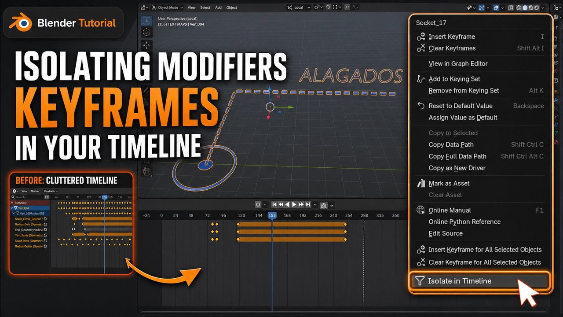This screenshot has width=563, height=317.
Task: Toggle snapping magnet in viewport header
Action: (x=328, y=7)
